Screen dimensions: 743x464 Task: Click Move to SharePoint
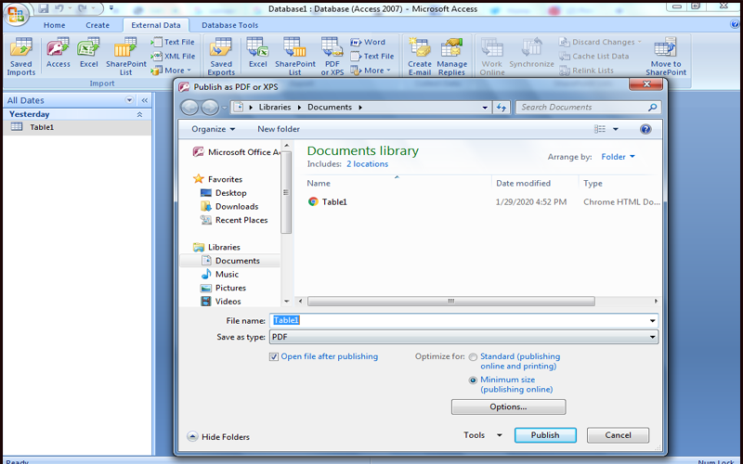tap(666, 57)
